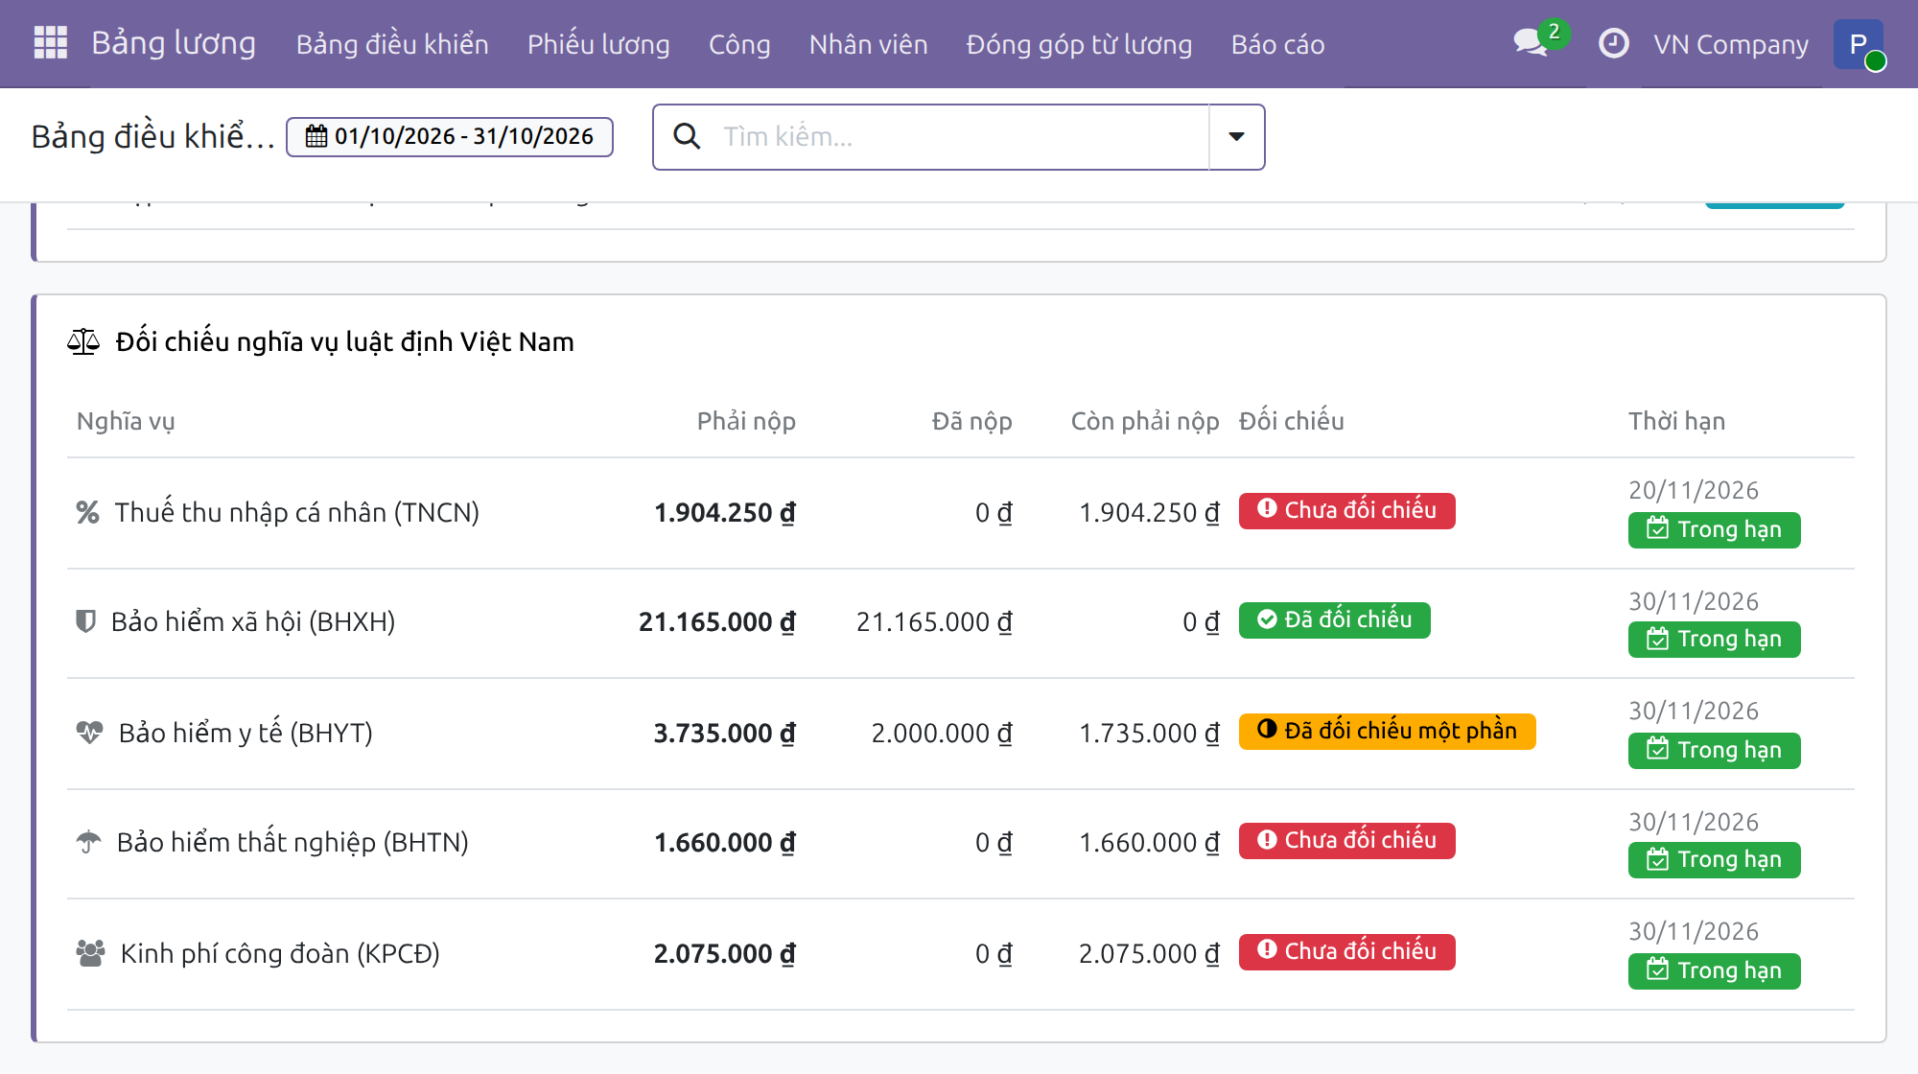Open the conversations chat icon with badge 2
The height and width of the screenshot is (1074, 1918).
(x=1532, y=43)
